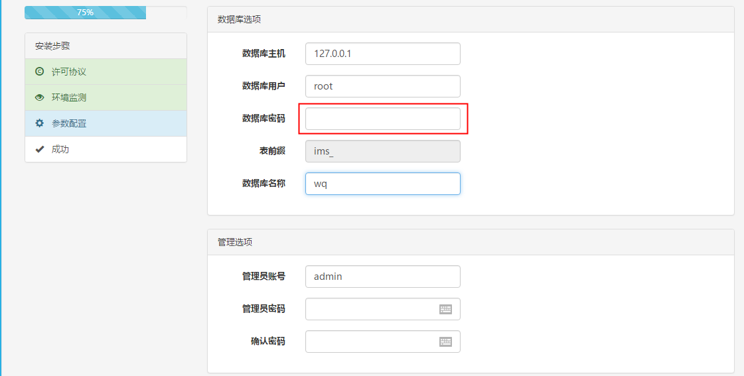Click the checkmark icon beside 成功
The image size is (744, 376).
coord(39,149)
